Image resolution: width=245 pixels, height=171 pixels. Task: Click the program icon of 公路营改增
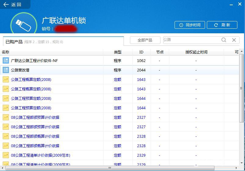click(x=6, y=70)
